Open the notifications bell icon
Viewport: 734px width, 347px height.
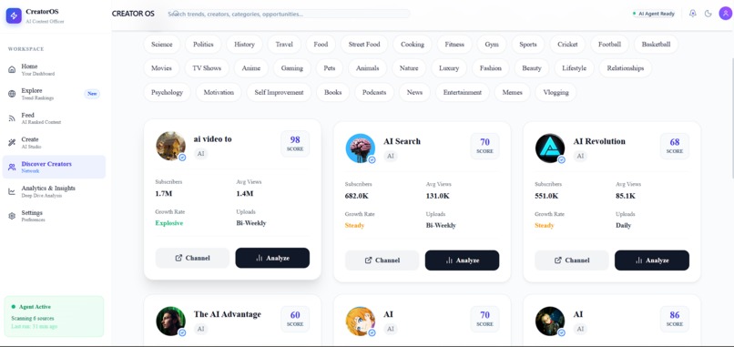693,14
